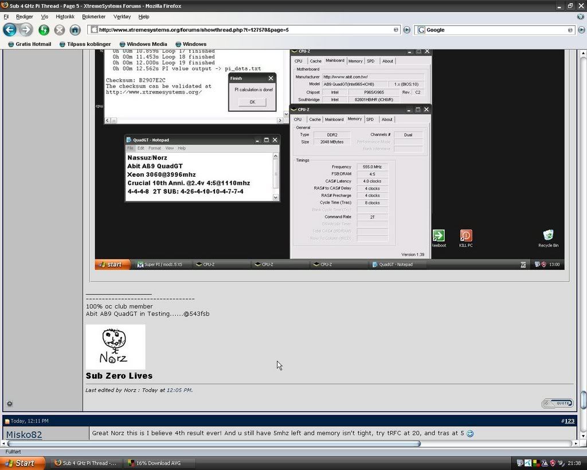Click the volume tray icon
The image size is (587, 470).
pyautogui.click(x=561, y=463)
